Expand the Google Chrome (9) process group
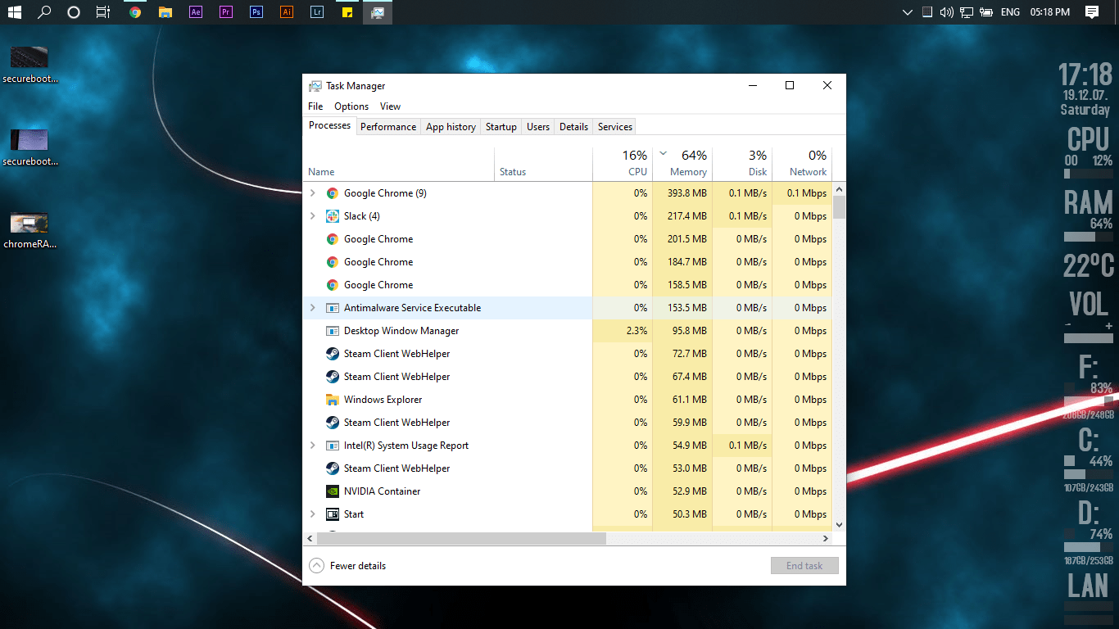 coord(311,192)
